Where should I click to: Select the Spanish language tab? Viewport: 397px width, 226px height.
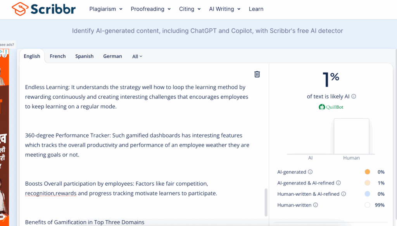85,56
